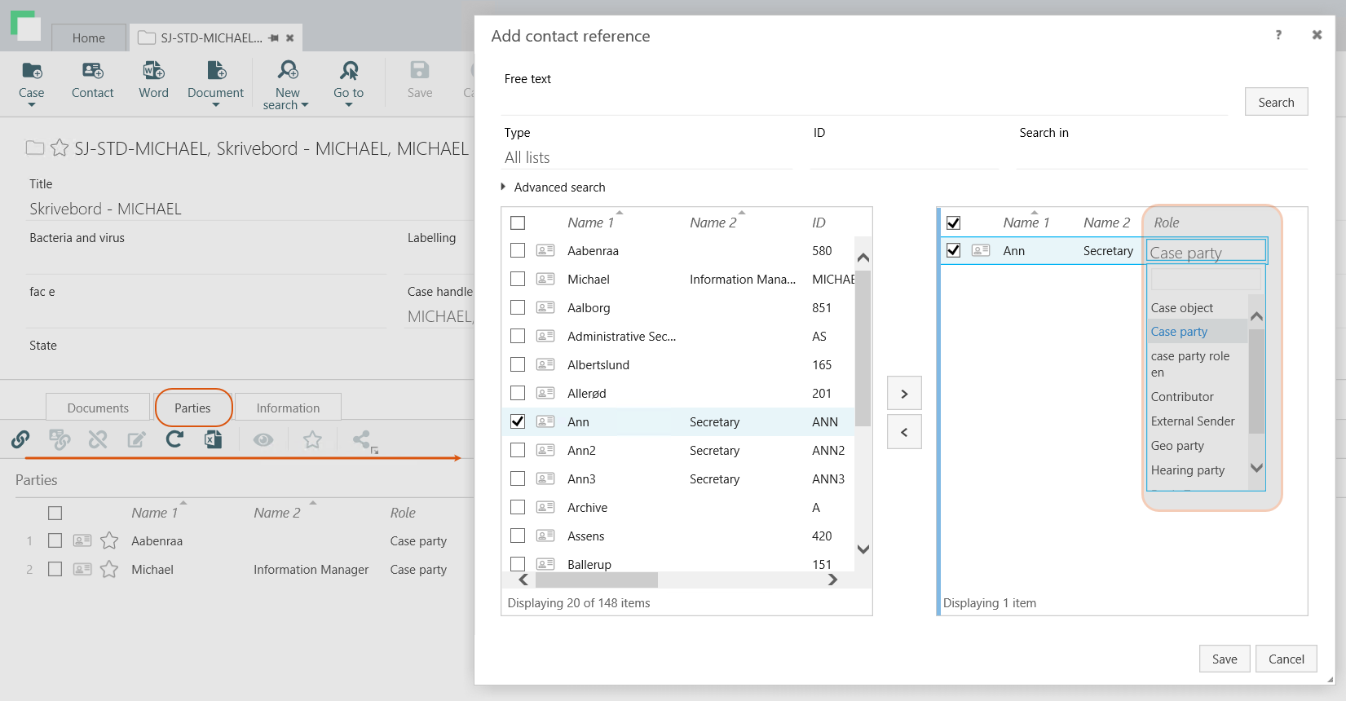Screen dimensions: 1346x701
Task: Click the refresh icon in Parties toolbar
Action: [x=174, y=440]
